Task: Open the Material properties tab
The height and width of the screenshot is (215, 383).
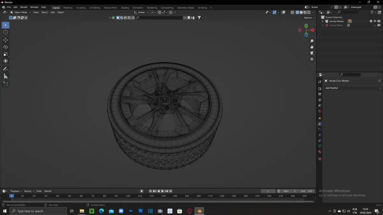Action: [319, 152]
